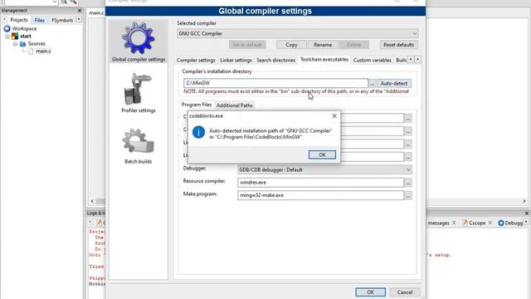Browse for the compiler installation directory

(x=373, y=83)
